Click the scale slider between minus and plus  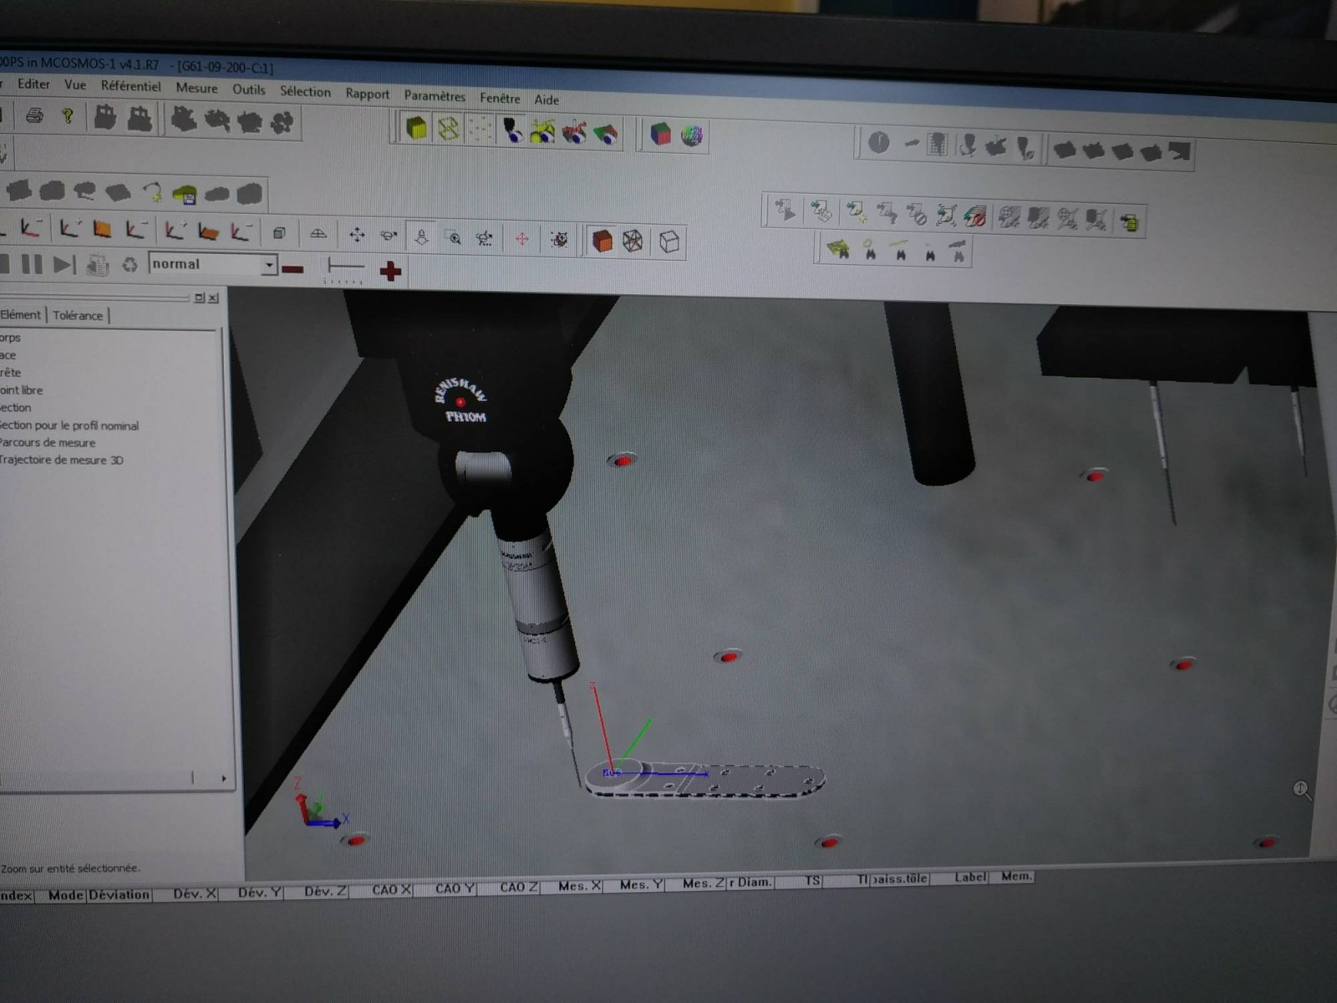(344, 267)
